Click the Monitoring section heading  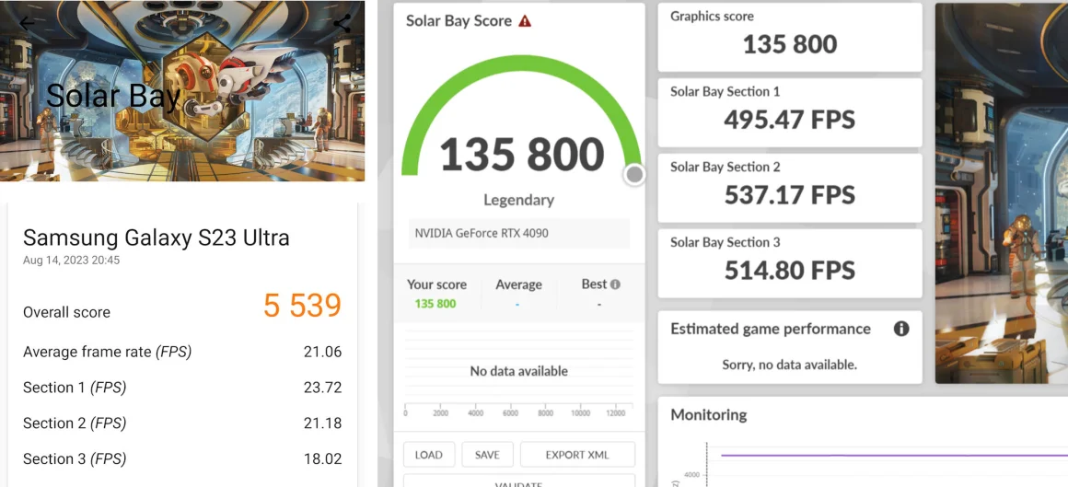(708, 415)
